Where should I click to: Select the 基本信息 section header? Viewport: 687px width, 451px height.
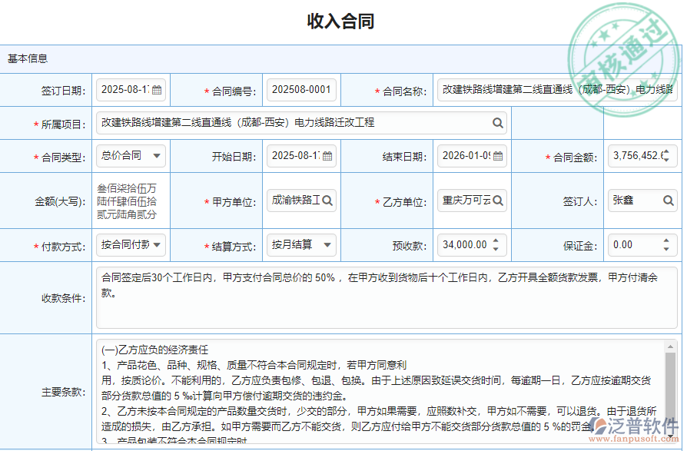(26, 58)
